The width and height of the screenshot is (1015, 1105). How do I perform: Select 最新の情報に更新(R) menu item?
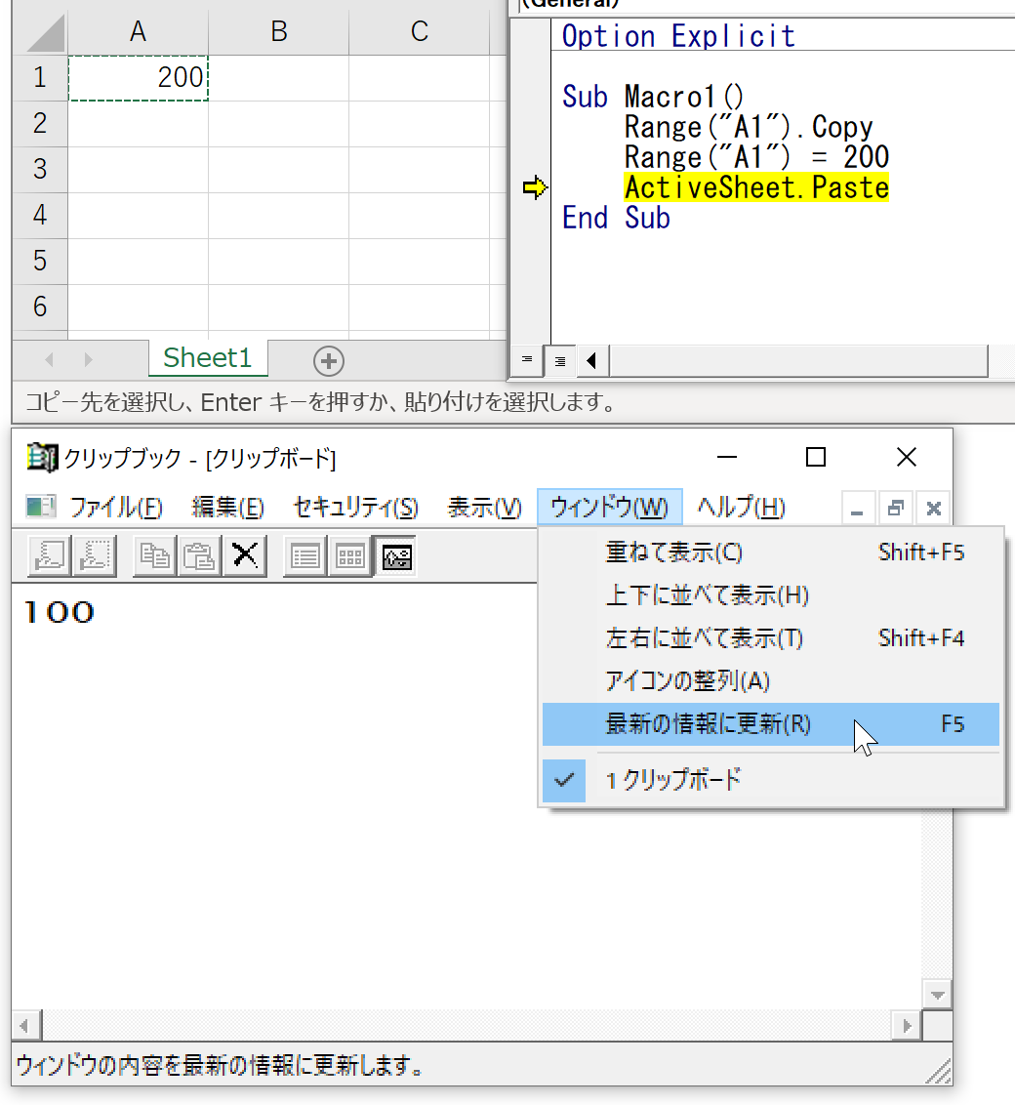(771, 724)
